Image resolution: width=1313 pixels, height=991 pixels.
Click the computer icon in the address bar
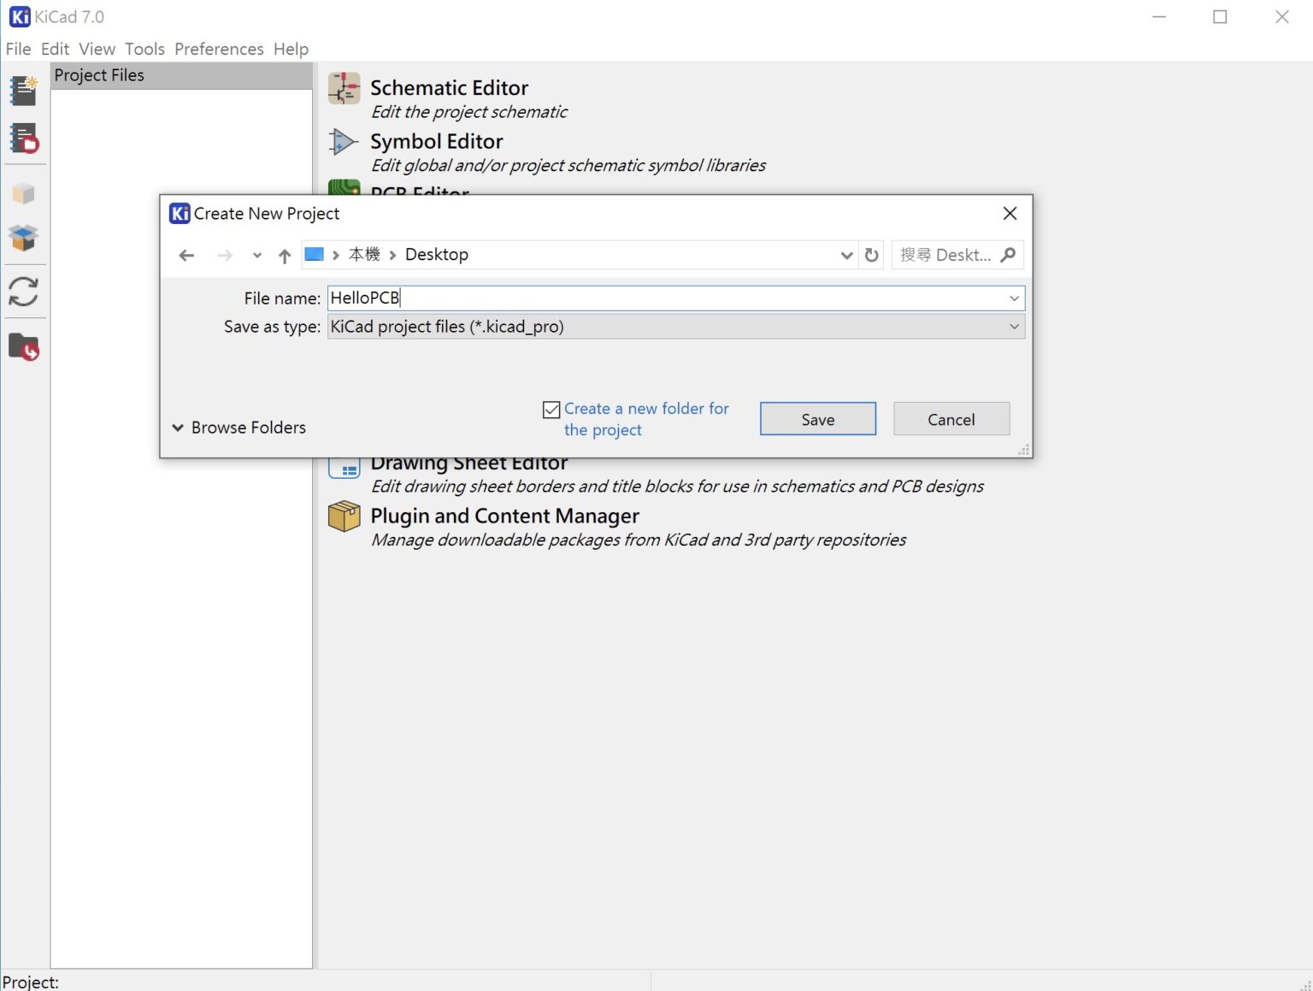pyautogui.click(x=315, y=254)
